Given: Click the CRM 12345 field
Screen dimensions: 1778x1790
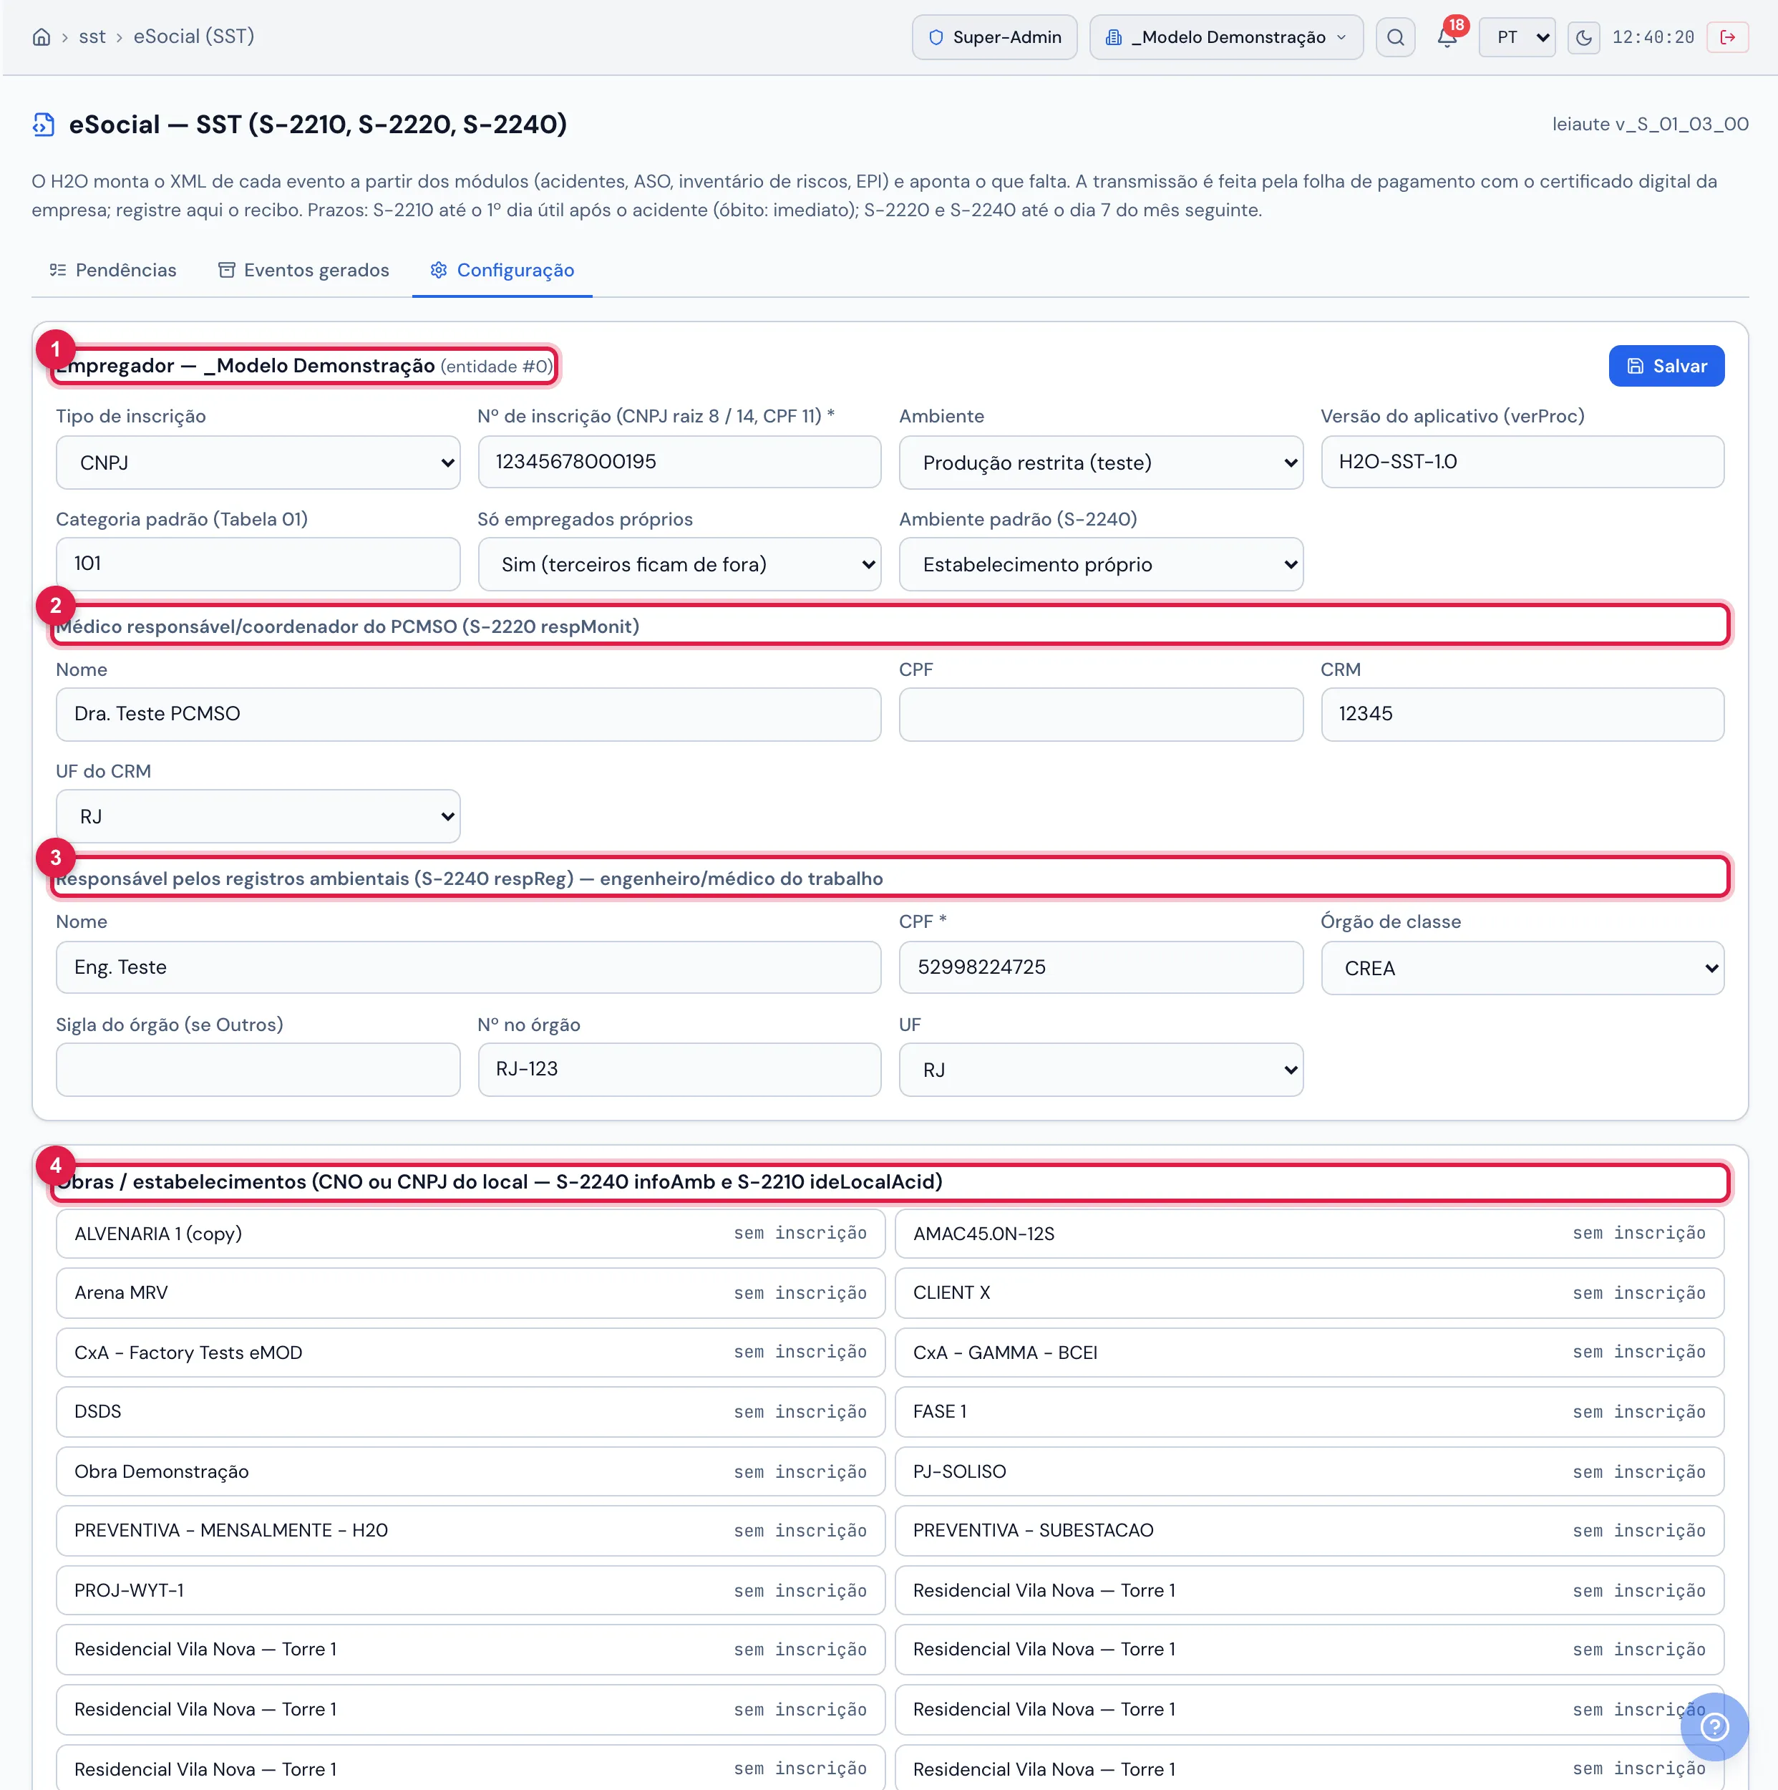Looking at the screenshot, I should 1522,715.
